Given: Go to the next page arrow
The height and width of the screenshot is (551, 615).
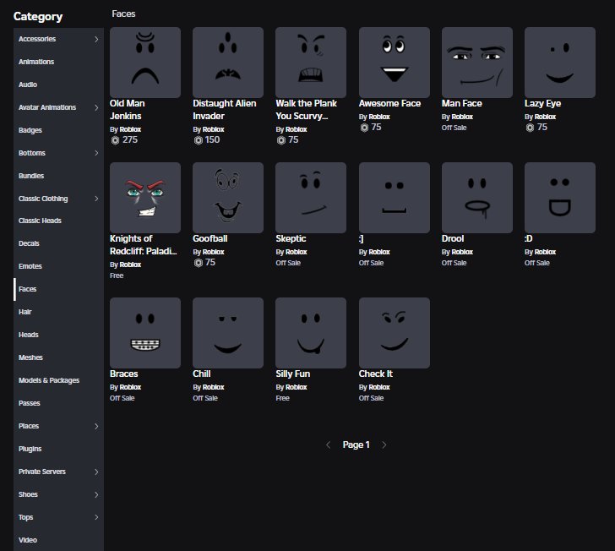Looking at the screenshot, I should [384, 445].
